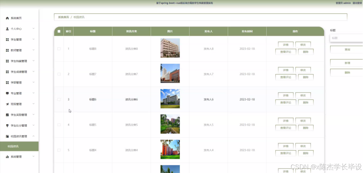Click the person icon beside 个人中心

(7, 29)
